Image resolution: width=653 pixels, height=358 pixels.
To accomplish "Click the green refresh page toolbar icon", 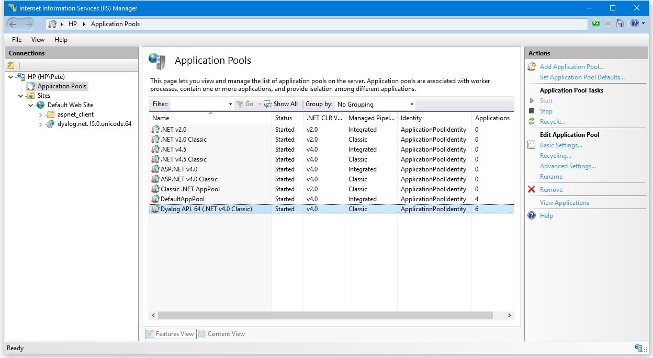I will (x=596, y=24).
